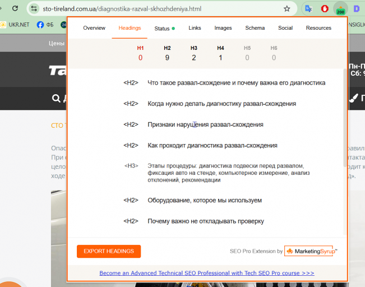365x287 pixels.
Task: Select heading 'Признаки нарушения развал-схождения'
Action: [x=205, y=124]
